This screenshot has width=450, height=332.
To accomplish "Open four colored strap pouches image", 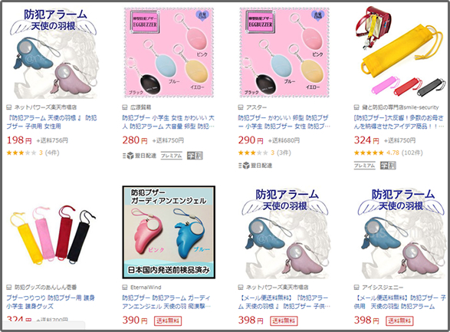I will coord(53,233).
